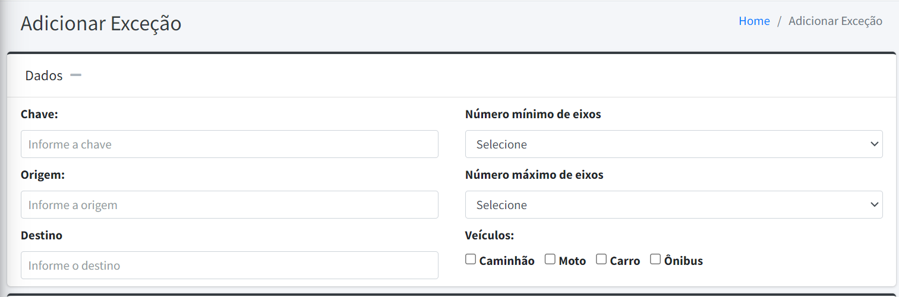Expand the Número máximo de eixos dropdown
The image size is (899, 297).
(673, 205)
